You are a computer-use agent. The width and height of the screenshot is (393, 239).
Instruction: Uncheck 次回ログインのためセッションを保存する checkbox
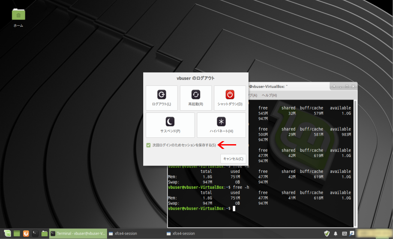148,145
